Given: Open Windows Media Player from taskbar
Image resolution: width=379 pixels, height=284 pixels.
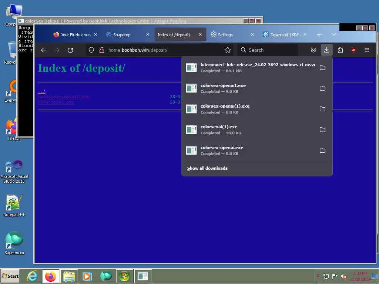Looking at the screenshot, I should pos(87,276).
